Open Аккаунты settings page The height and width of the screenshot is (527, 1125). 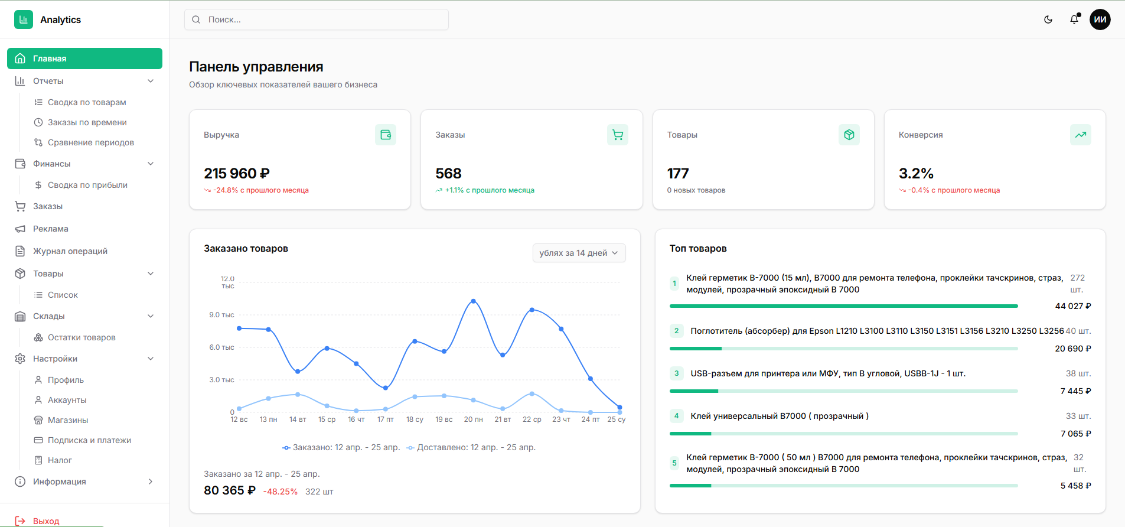[x=67, y=400]
